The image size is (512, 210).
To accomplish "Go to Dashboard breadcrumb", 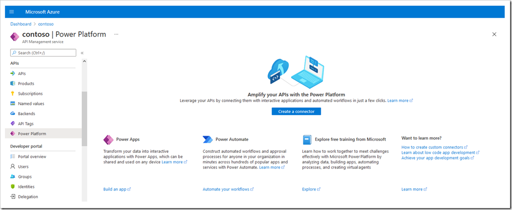I will point(21,24).
